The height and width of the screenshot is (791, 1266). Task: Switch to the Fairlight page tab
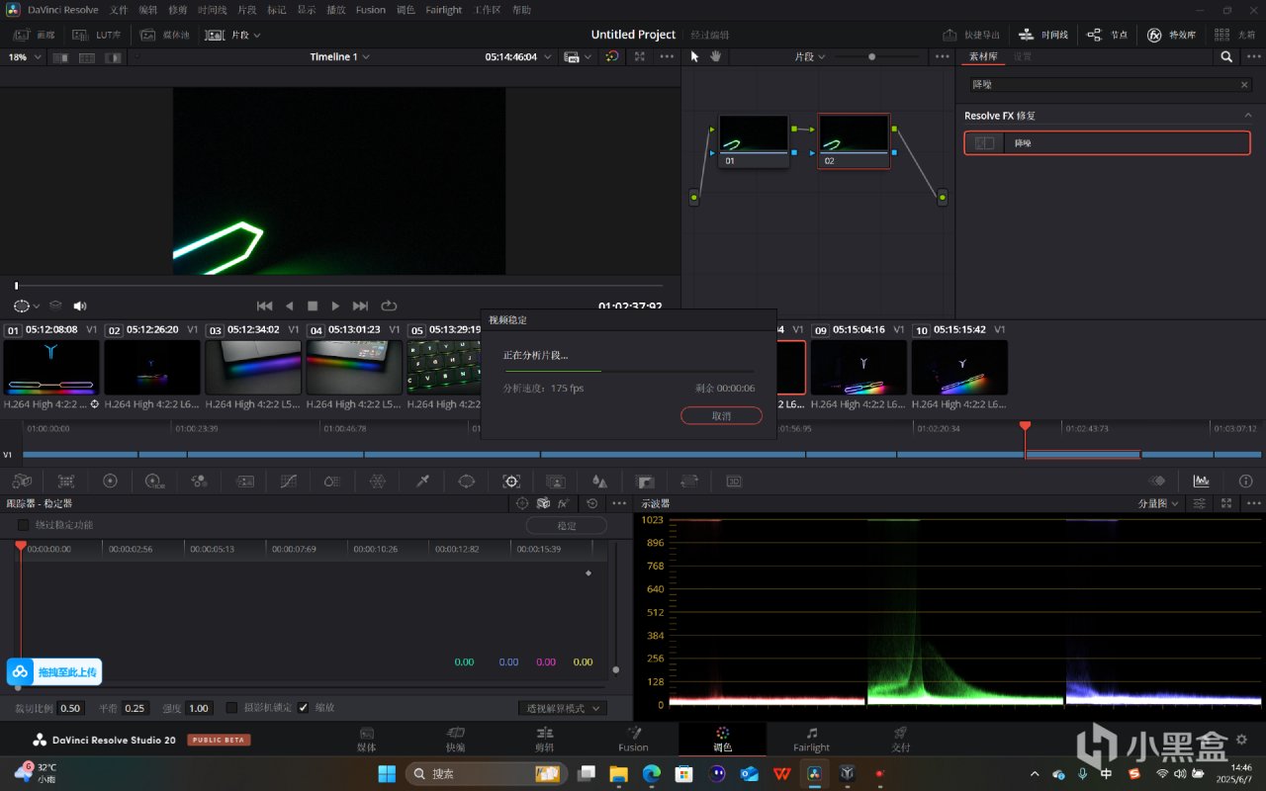coord(811,739)
